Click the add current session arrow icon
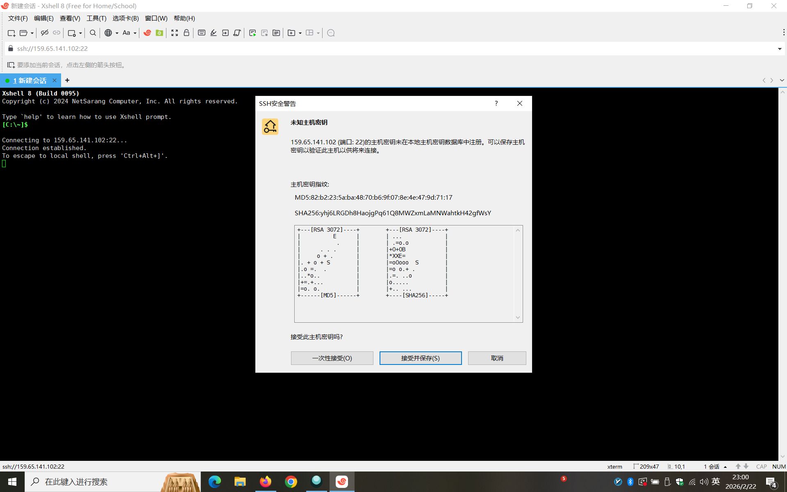 tap(11, 65)
